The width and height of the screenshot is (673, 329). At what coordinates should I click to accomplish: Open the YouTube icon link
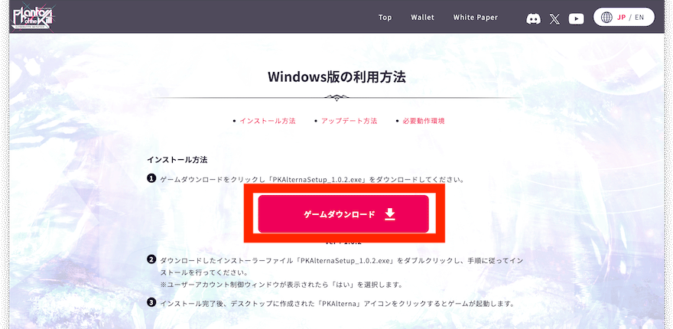(576, 18)
